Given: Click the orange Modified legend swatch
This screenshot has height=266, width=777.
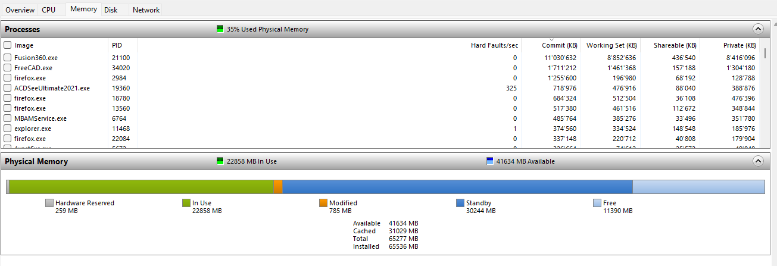Looking at the screenshot, I should pyautogui.click(x=323, y=203).
